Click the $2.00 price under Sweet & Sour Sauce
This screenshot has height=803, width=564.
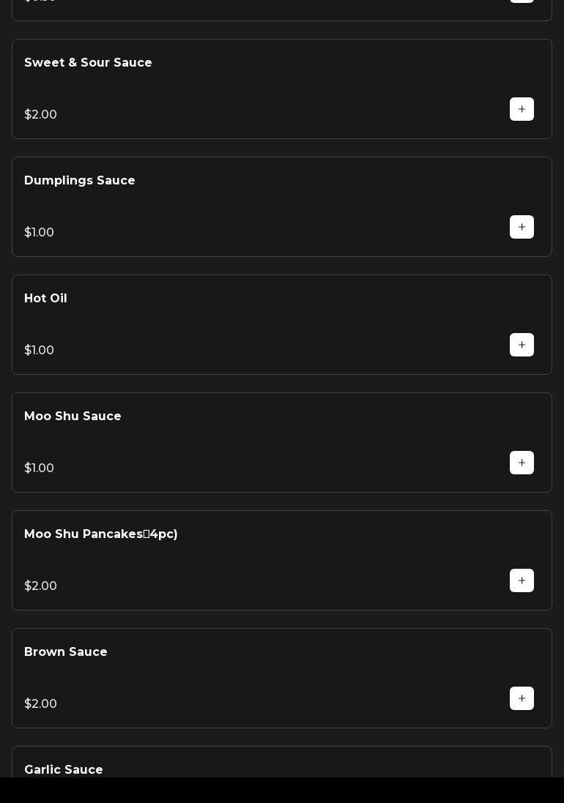[x=40, y=115]
